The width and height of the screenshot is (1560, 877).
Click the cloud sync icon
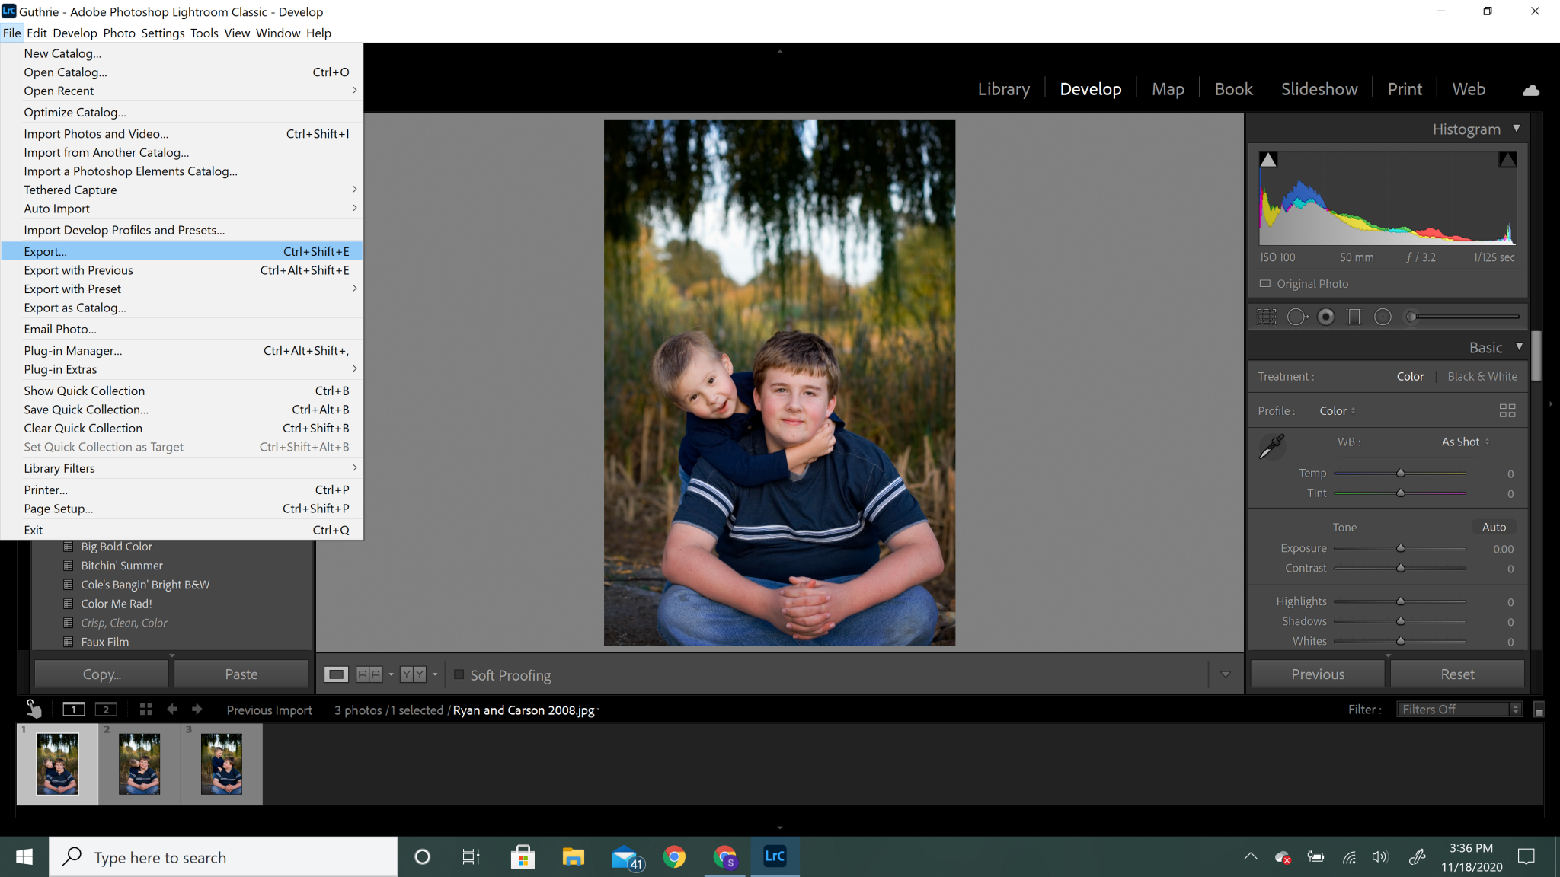point(1530,89)
